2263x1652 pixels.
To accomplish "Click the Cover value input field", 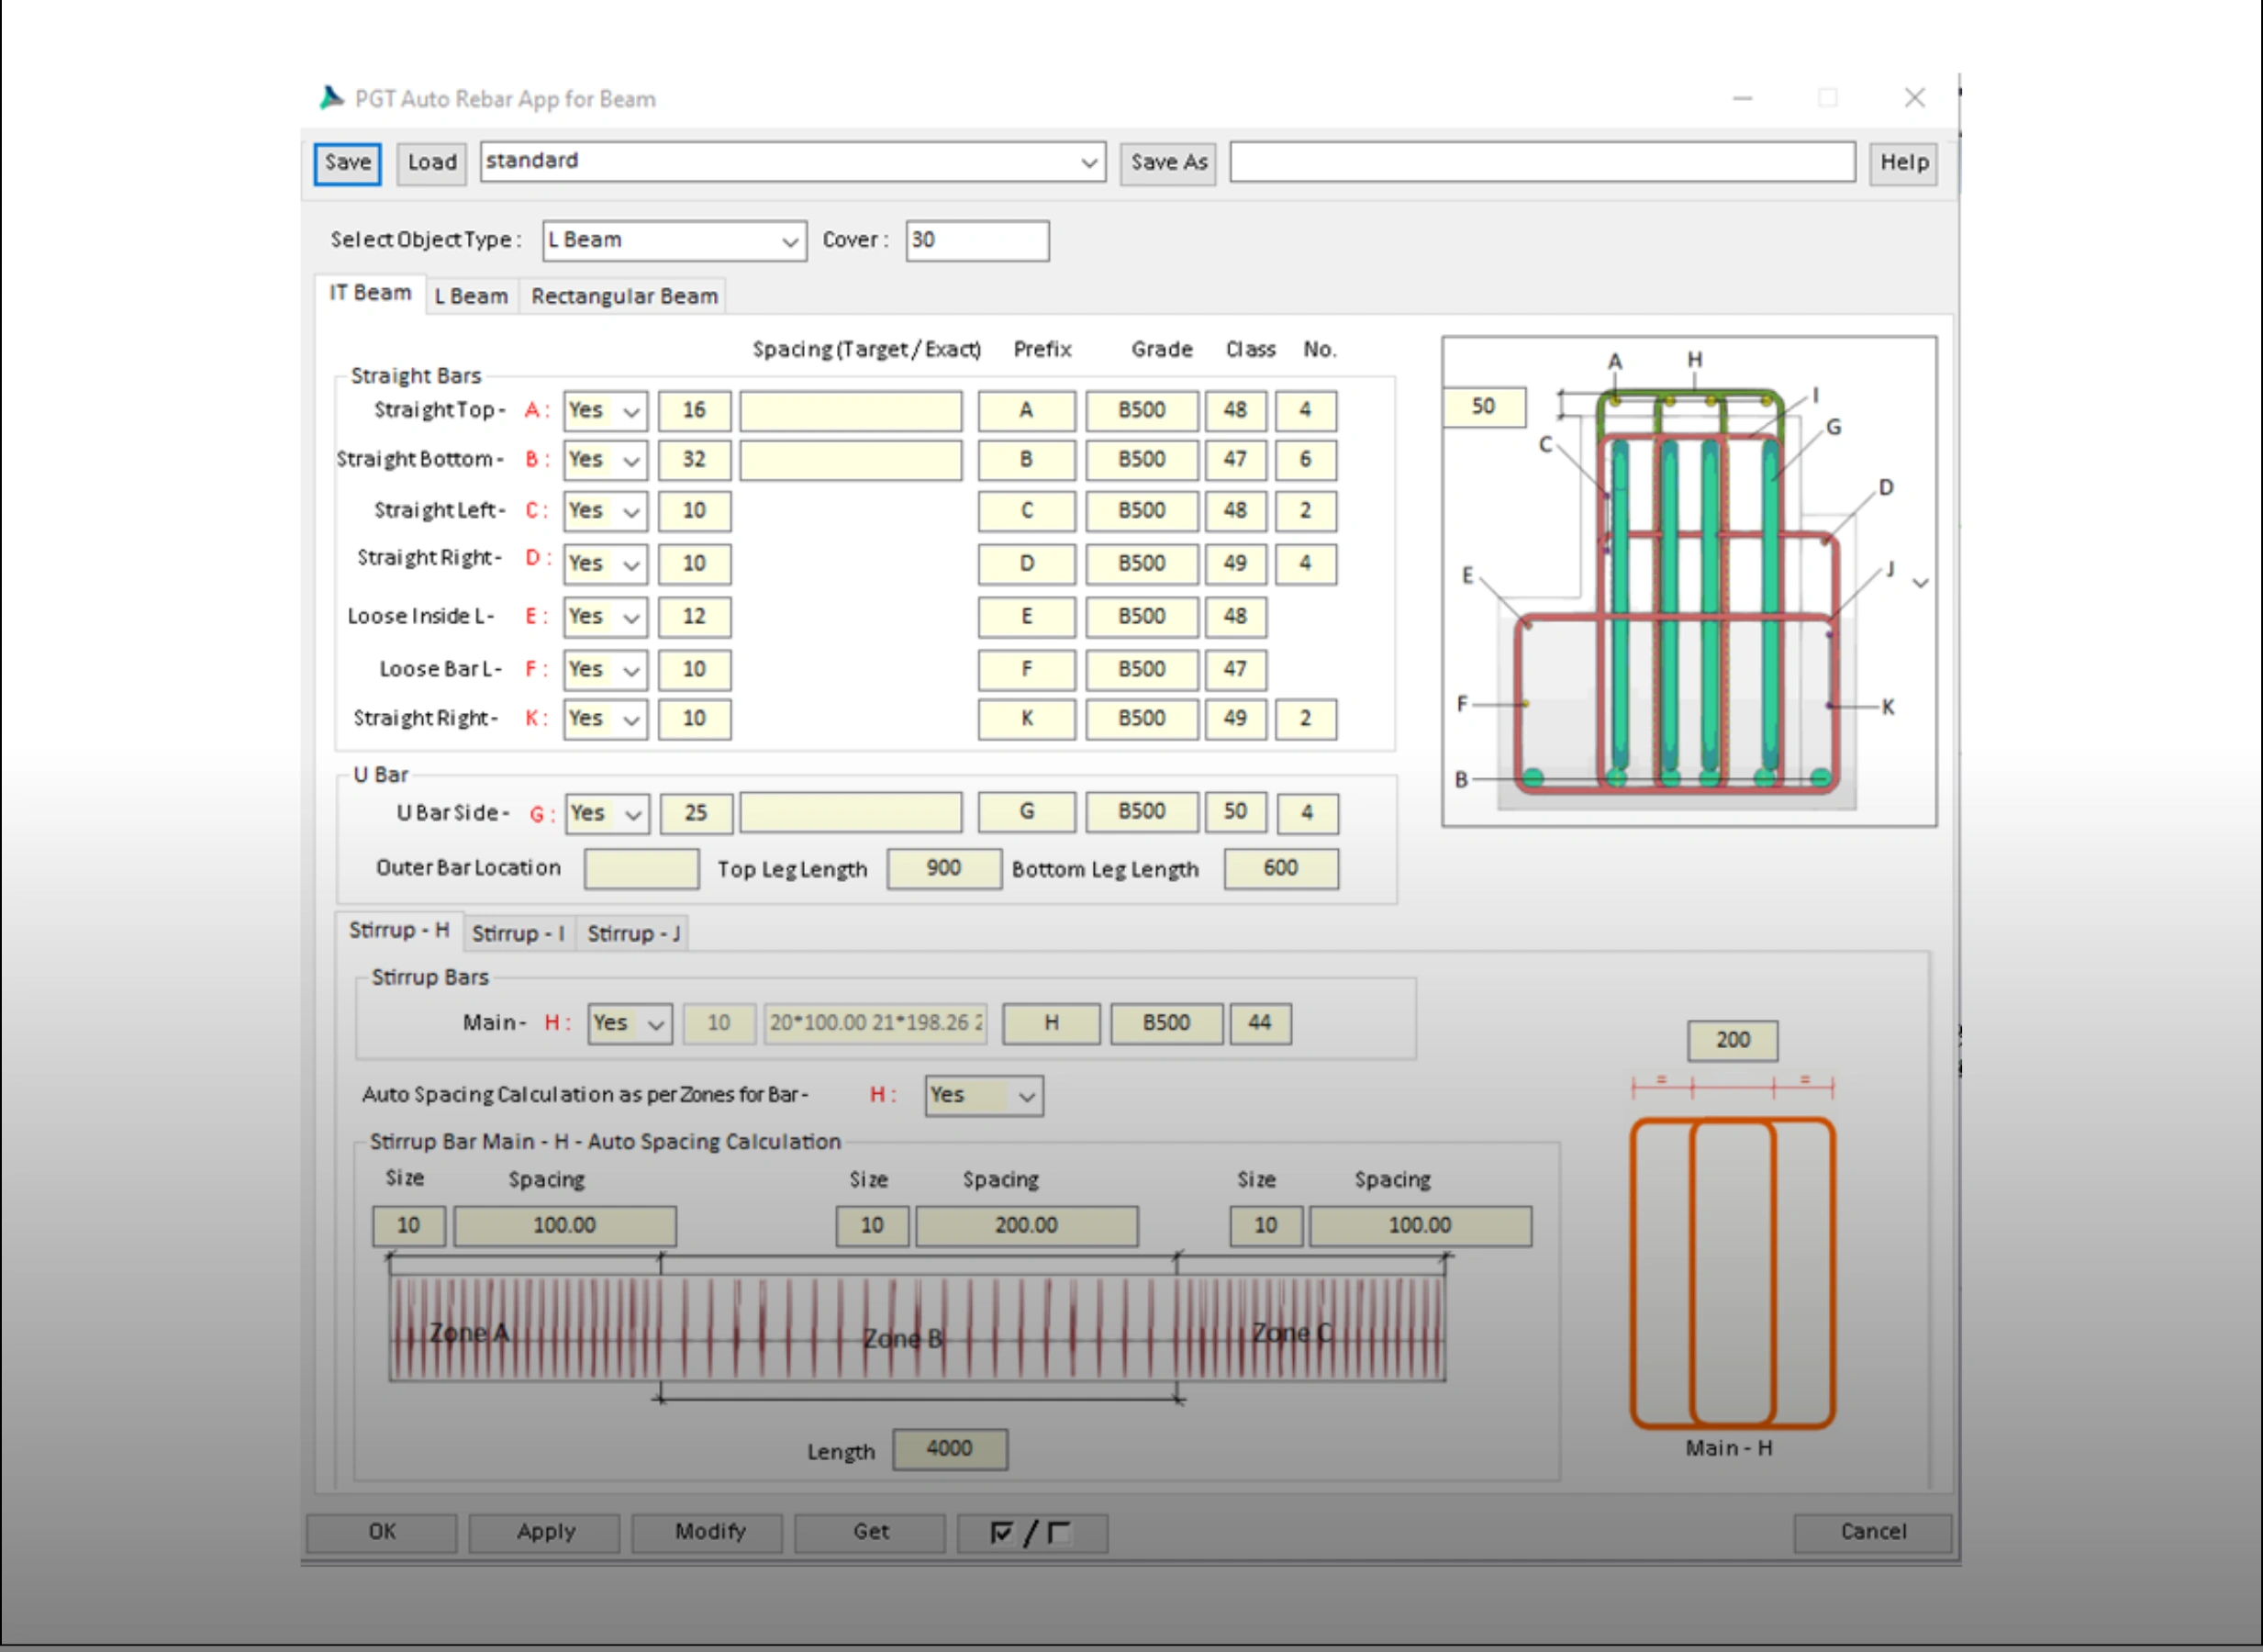I will coord(976,241).
